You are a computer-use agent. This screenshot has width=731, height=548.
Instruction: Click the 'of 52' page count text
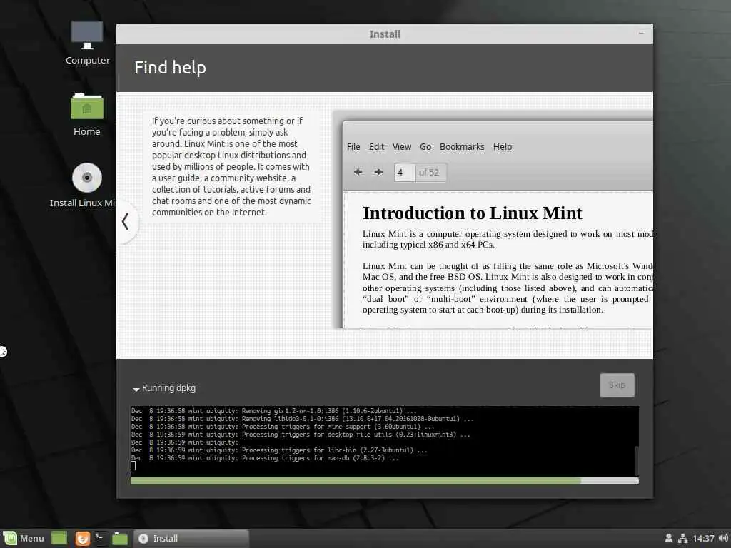(x=429, y=173)
